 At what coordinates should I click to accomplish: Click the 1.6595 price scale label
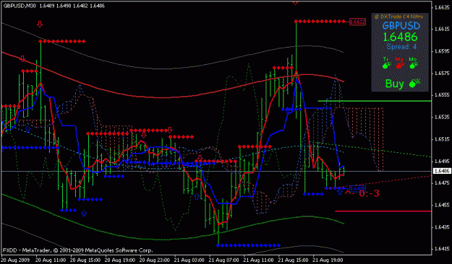pyautogui.click(x=442, y=51)
